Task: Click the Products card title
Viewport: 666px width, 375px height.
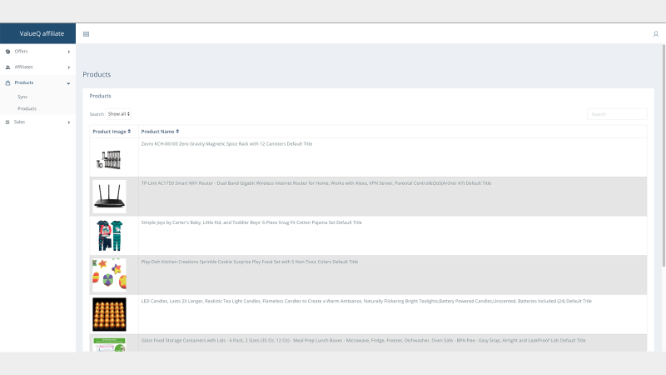Action: [x=100, y=96]
